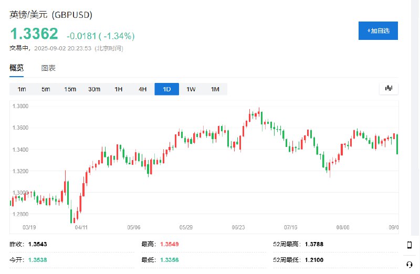Click the 最低 value 1.3356

click(x=169, y=260)
